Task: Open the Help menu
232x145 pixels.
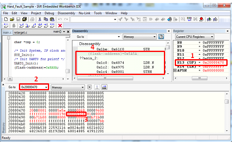Action: [x=124, y=13]
